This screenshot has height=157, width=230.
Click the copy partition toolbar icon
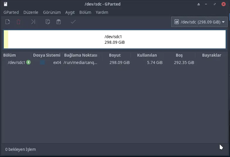48,22
